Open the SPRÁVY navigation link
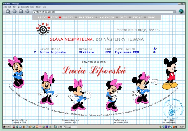This screenshot has width=188, height=131. coord(67,18)
